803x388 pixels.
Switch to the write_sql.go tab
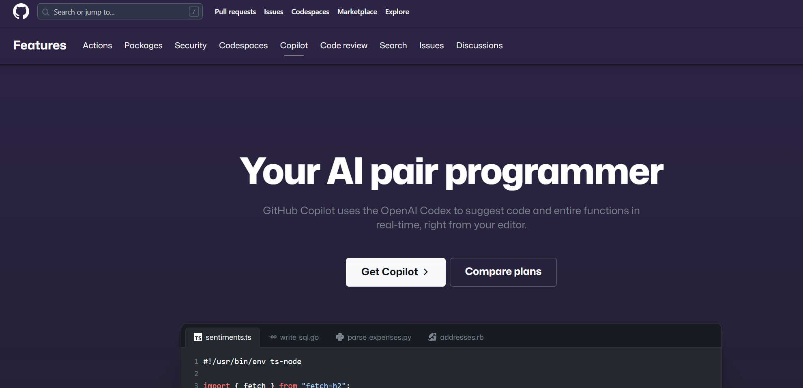tap(294, 337)
